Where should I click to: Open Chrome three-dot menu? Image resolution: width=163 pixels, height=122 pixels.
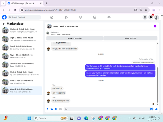tap(159, 10)
